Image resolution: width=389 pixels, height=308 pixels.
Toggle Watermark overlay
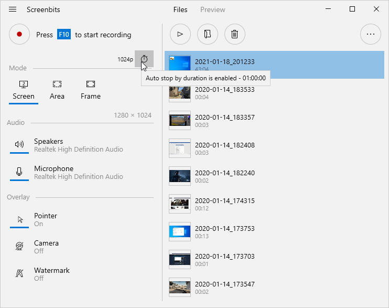pos(19,274)
